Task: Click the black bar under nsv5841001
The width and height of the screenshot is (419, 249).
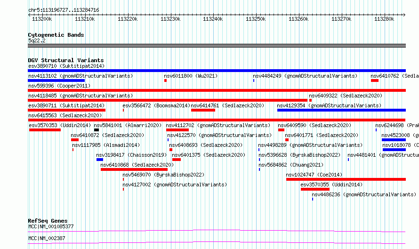Action: click(x=97, y=130)
